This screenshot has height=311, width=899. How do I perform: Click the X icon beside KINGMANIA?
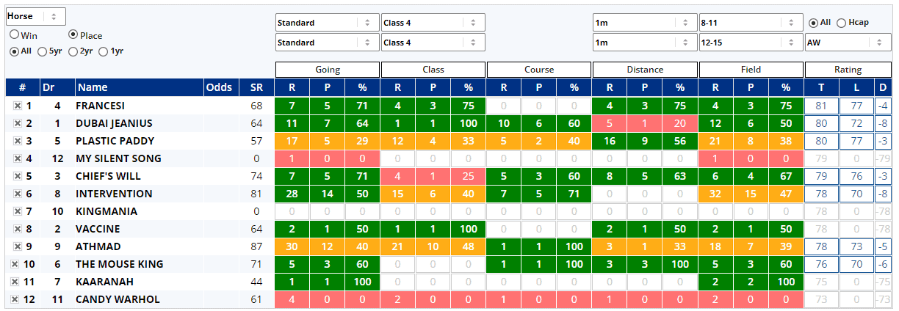(17, 211)
